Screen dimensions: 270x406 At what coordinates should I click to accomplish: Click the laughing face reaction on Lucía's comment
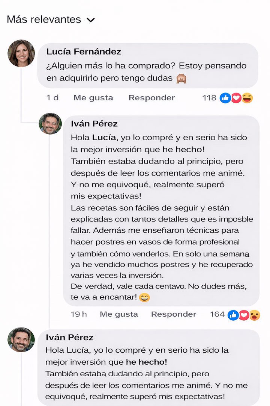[247, 98]
